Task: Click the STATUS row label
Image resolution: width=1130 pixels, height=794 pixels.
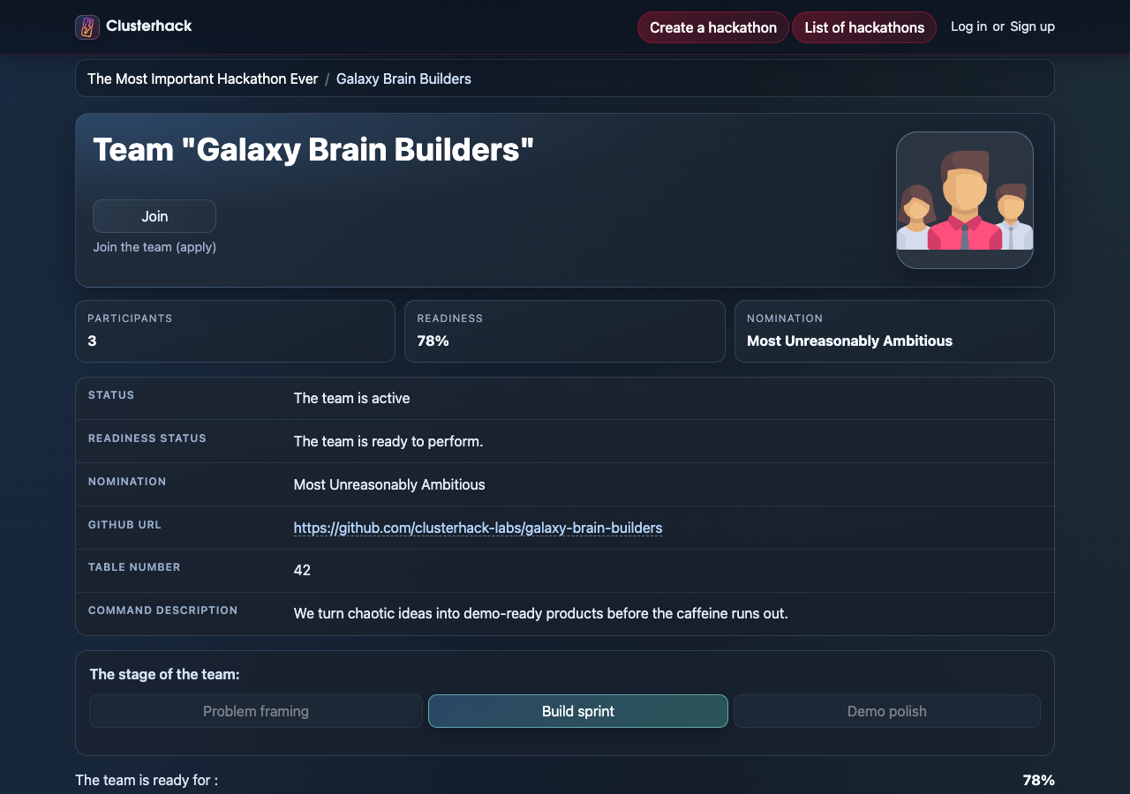Action: tap(111, 395)
